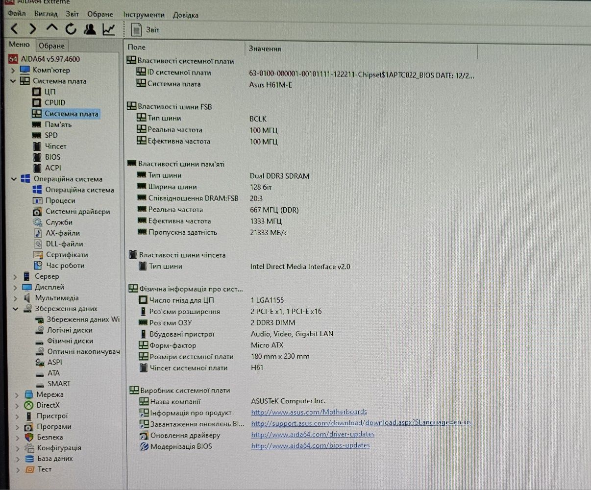The image size is (591, 490).
Task: Expand the Мережа tree node
Action: pyautogui.click(x=17, y=394)
